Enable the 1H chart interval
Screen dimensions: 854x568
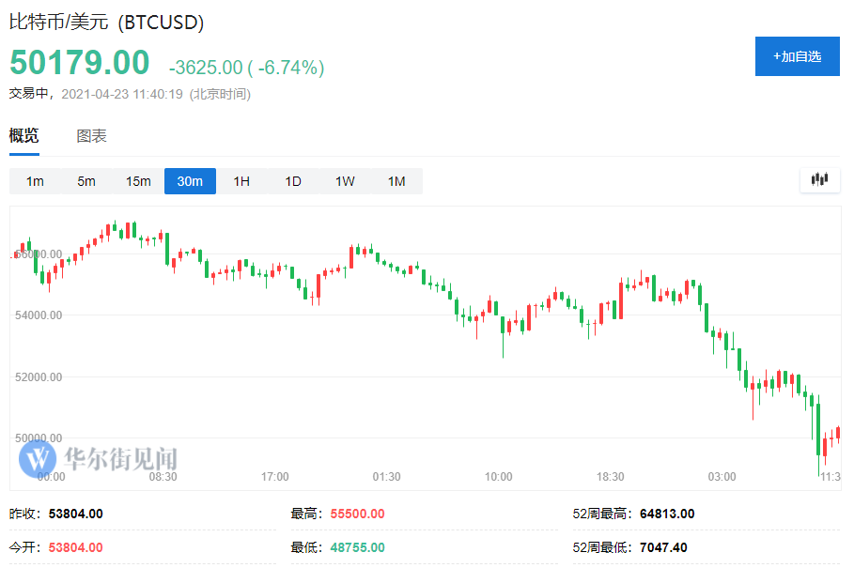pos(241,181)
